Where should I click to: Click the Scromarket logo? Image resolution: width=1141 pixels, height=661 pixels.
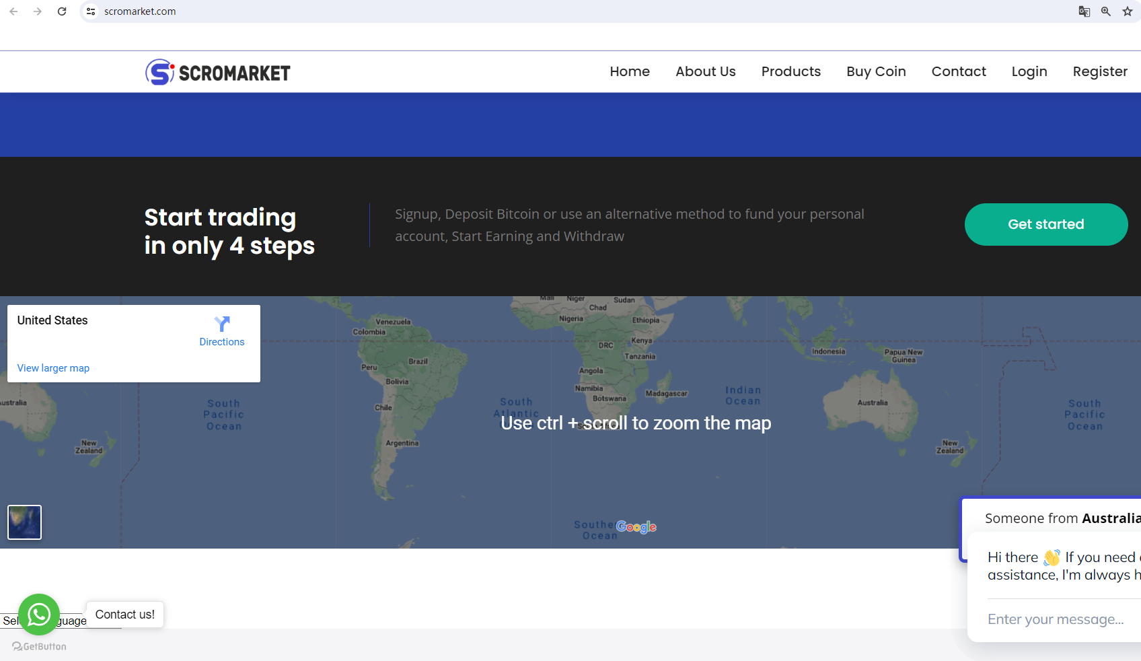(218, 72)
